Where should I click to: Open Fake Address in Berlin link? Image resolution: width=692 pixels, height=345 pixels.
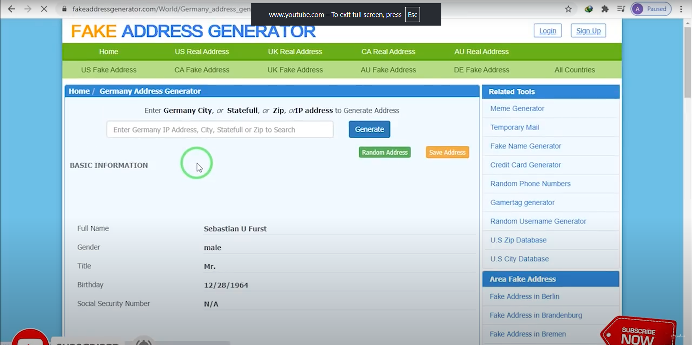[x=524, y=296]
